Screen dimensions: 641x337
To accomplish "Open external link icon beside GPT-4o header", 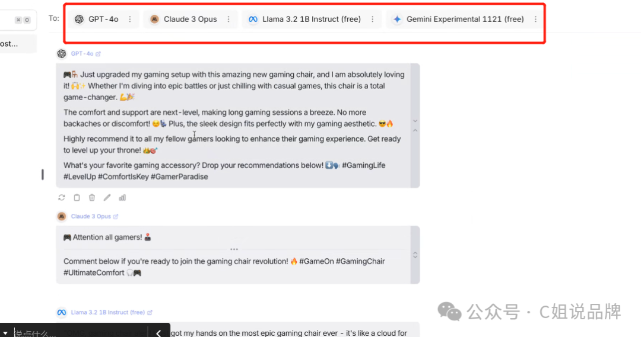I will pyautogui.click(x=98, y=54).
